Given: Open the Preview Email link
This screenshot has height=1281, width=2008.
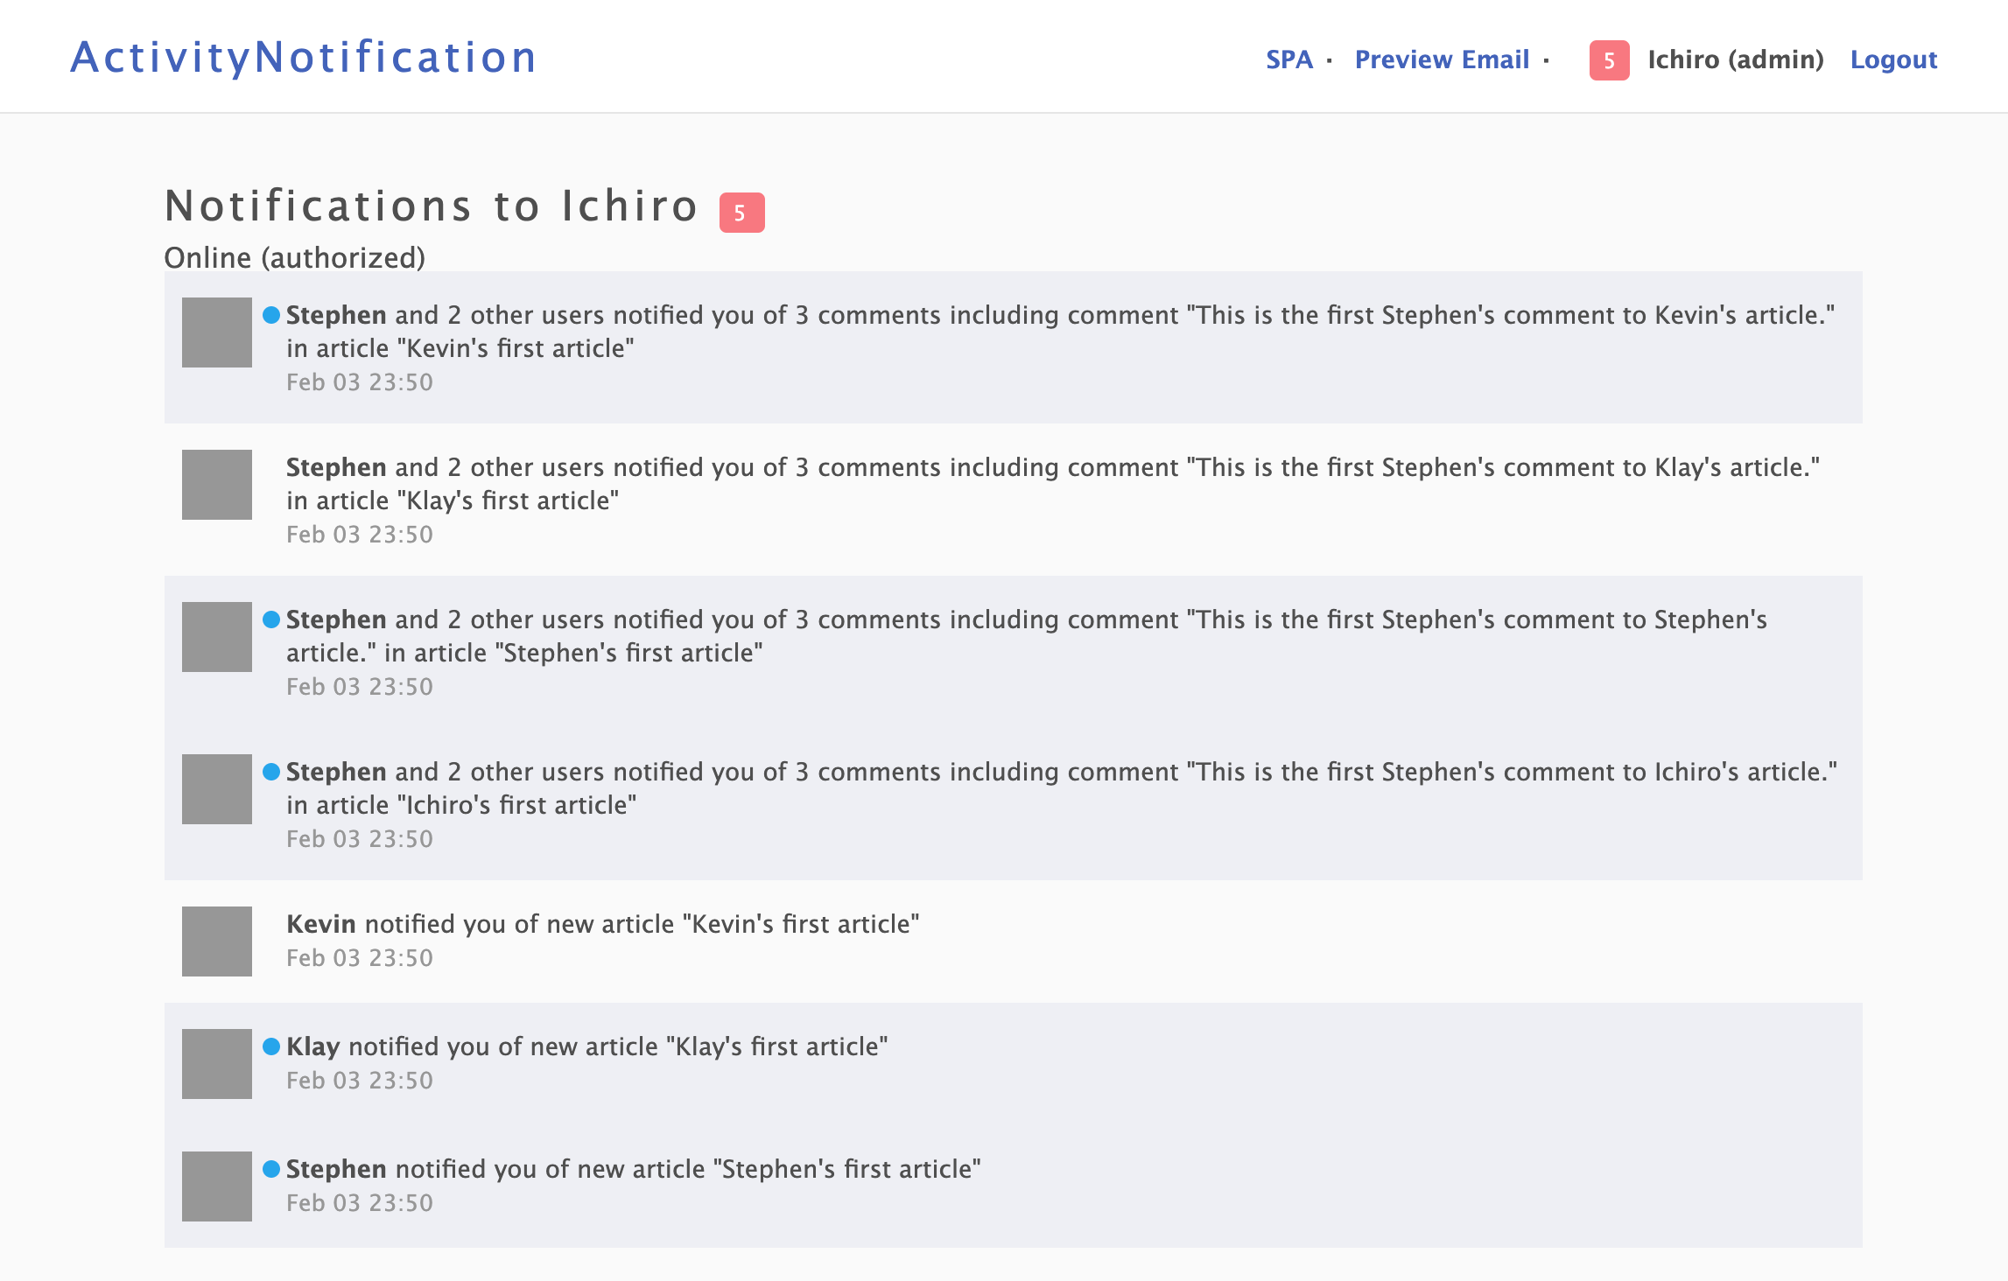Looking at the screenshot, I should coord(1442,59).
